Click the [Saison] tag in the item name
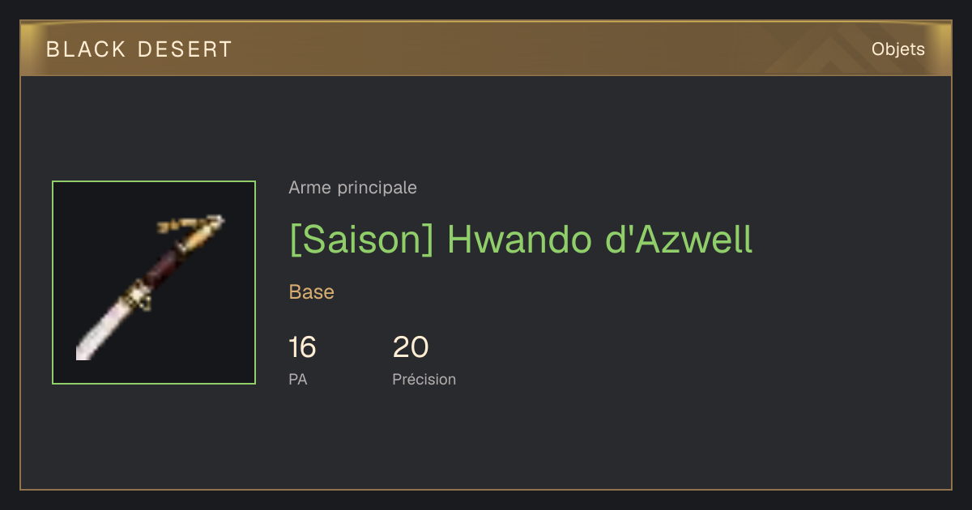 pyautogui.click(x=361, y=239)
